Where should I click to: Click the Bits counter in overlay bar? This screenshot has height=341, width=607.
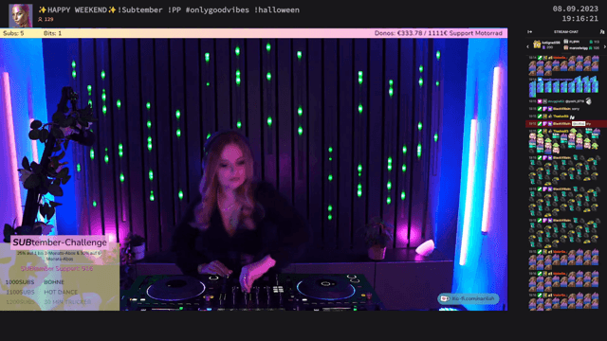coord(53,33)
